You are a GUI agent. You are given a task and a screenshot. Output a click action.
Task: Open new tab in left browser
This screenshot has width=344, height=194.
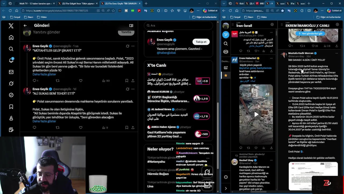coord(146,4)
